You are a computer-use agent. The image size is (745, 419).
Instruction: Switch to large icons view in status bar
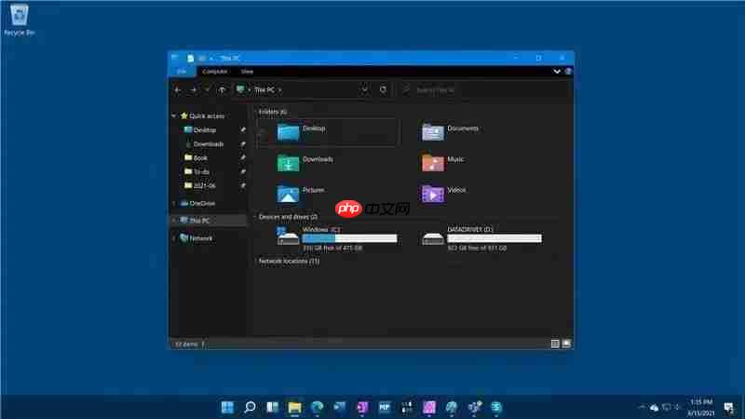coord(566,344)
